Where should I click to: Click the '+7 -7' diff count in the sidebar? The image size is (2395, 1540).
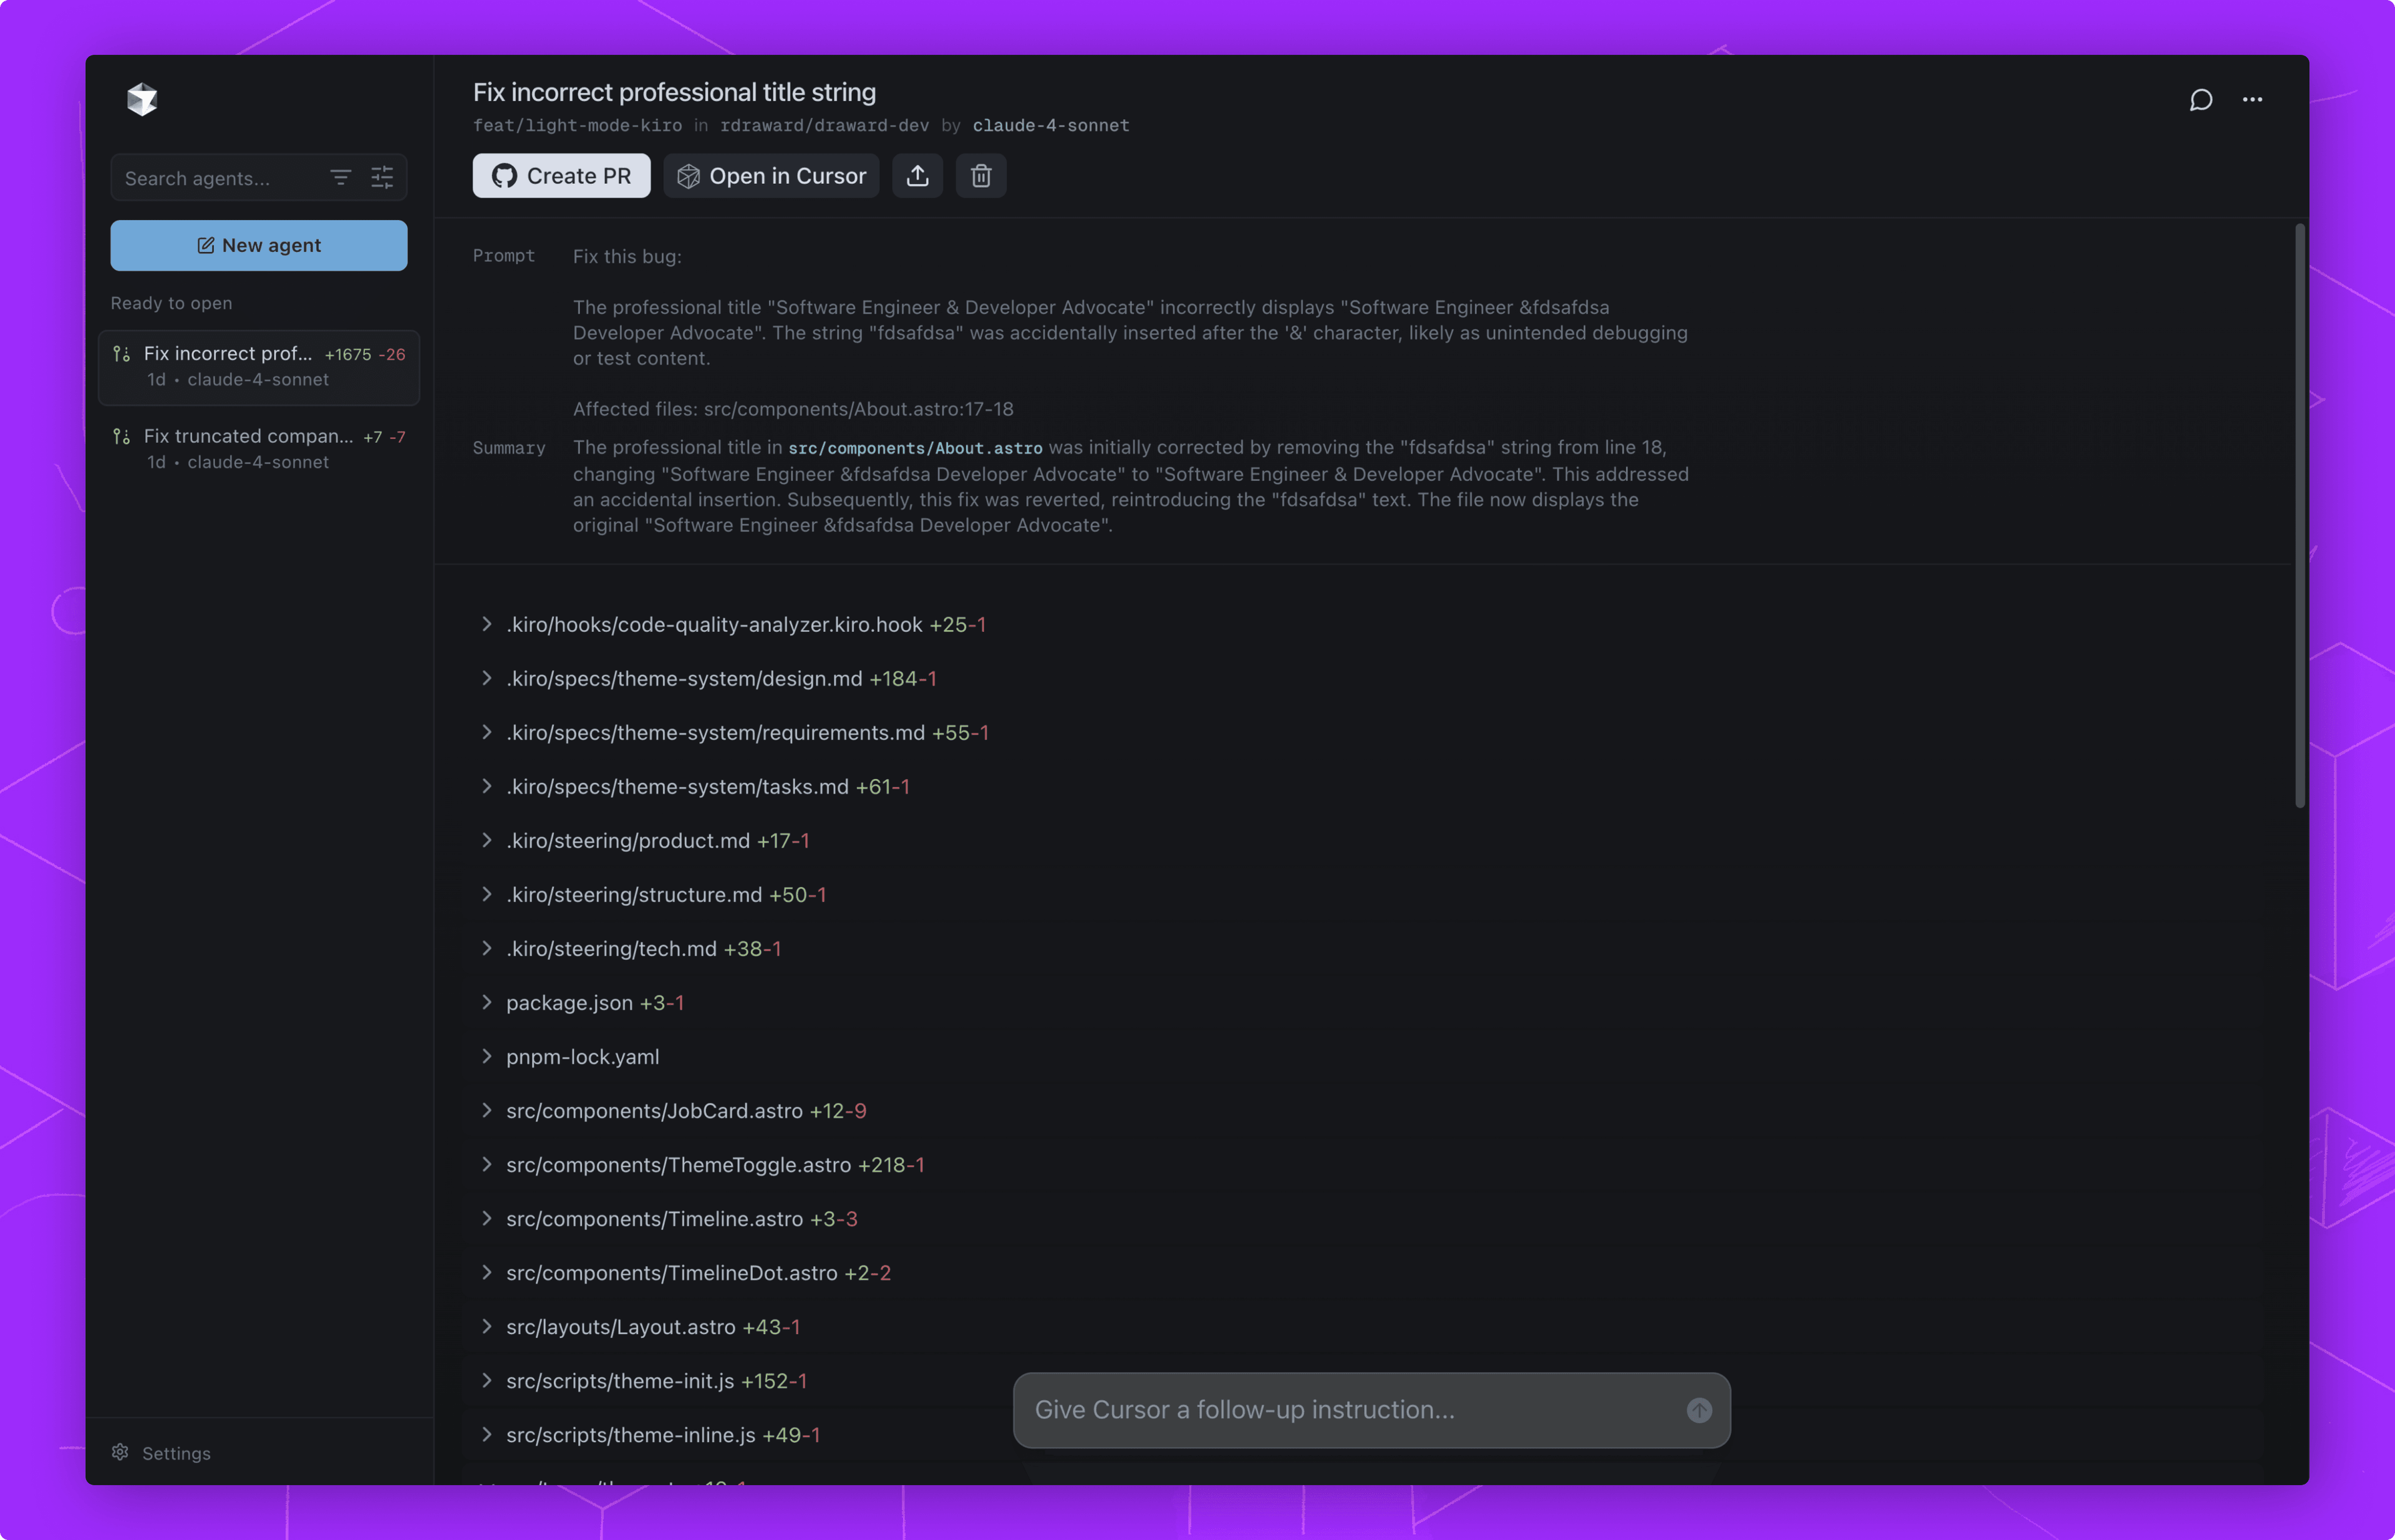coord(384,437)
